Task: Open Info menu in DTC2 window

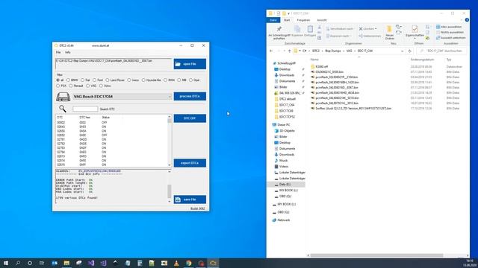Action: click(68, 52)
